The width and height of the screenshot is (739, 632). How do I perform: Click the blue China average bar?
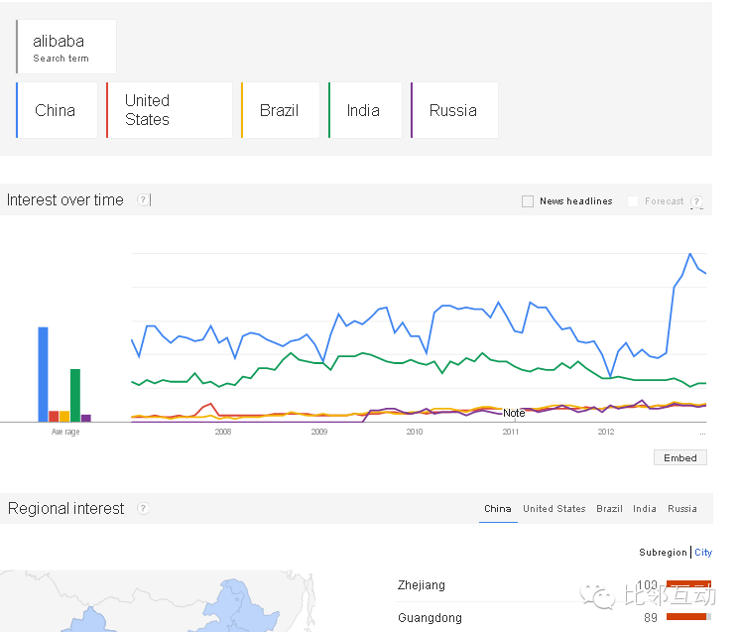point(43,374)
